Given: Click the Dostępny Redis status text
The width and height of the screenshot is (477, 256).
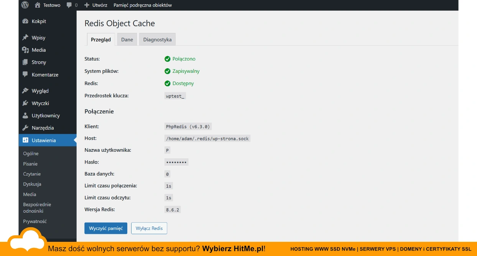Looking at the screenshot, I should click(x=183, y=84).
